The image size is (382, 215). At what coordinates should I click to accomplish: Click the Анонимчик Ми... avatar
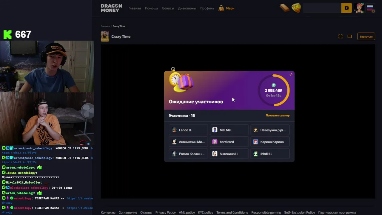[174, 142]
